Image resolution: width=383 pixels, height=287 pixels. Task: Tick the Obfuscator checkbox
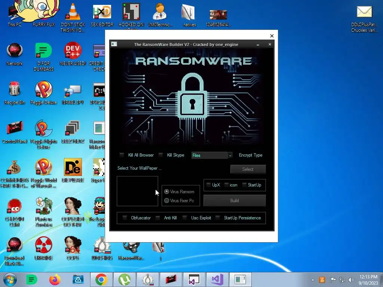pyautogui.click(x=125, y=218)
